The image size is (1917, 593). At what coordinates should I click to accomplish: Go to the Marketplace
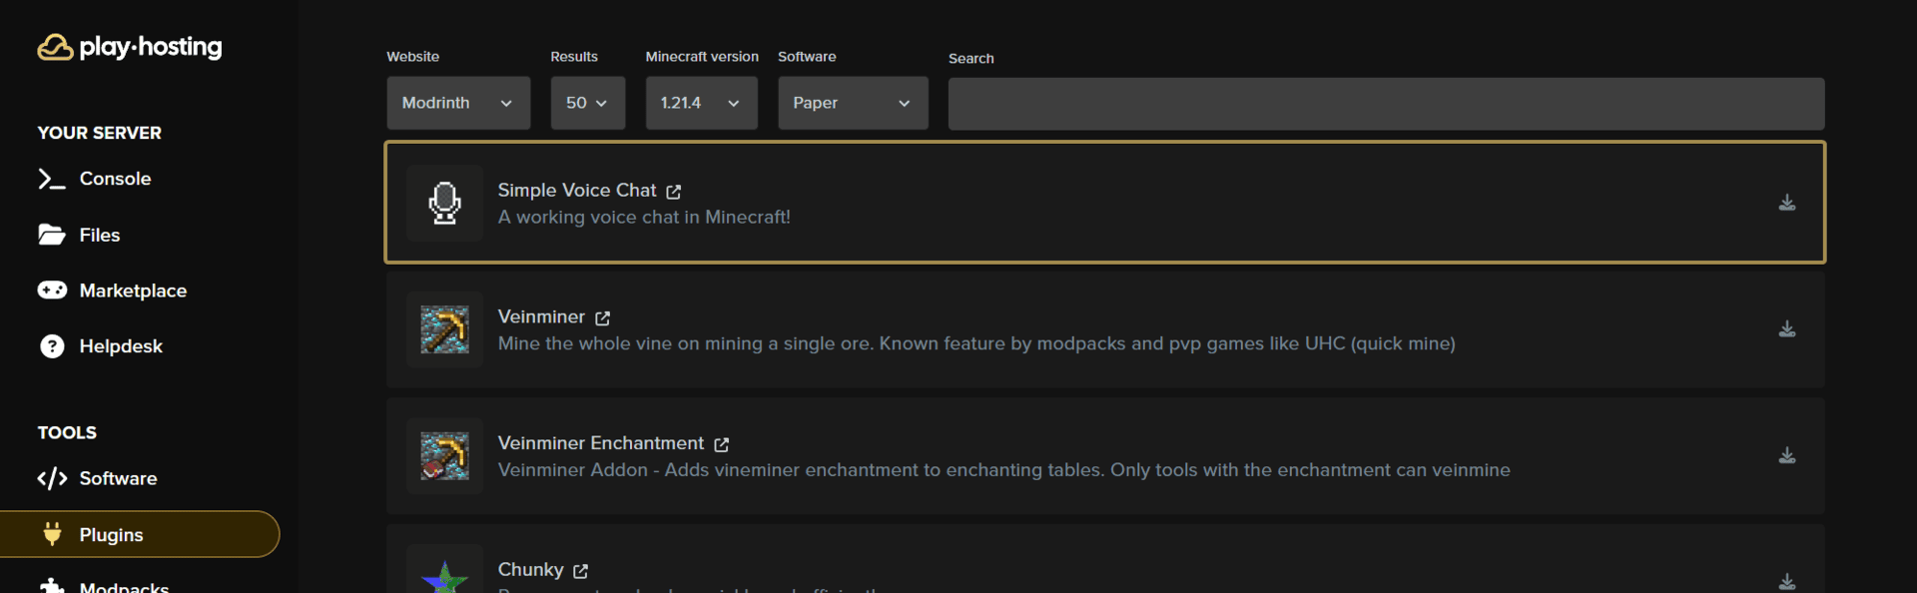[112, 291]
